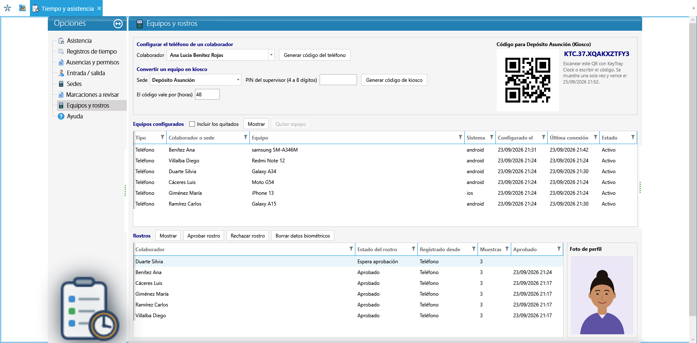Filter the Muestras column
This screenshot has width=697, height=343.
tap(507, 249)
